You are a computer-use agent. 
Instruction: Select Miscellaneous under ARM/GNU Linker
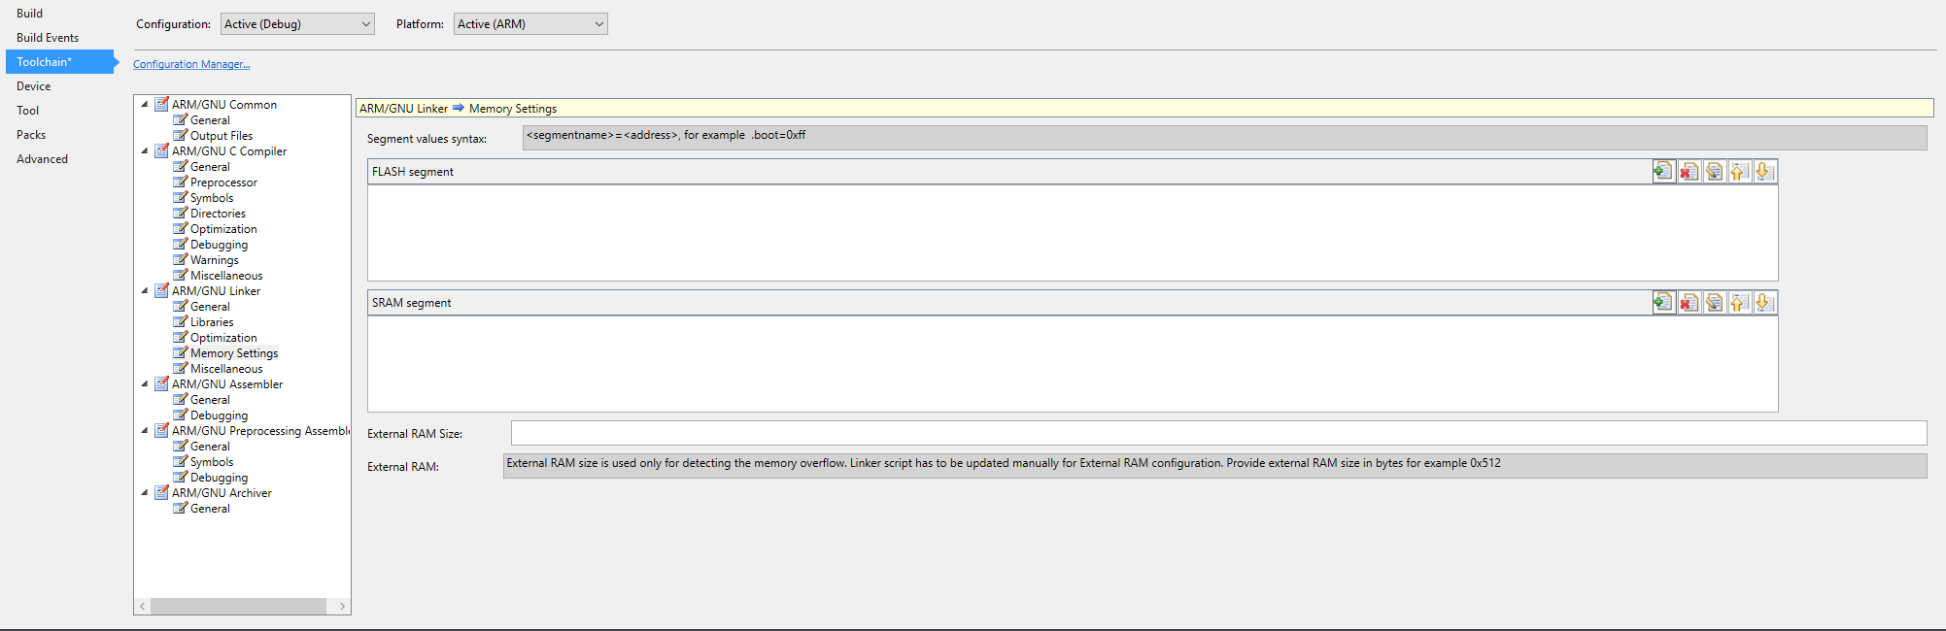pyautogui.click(x=226, y=369)
